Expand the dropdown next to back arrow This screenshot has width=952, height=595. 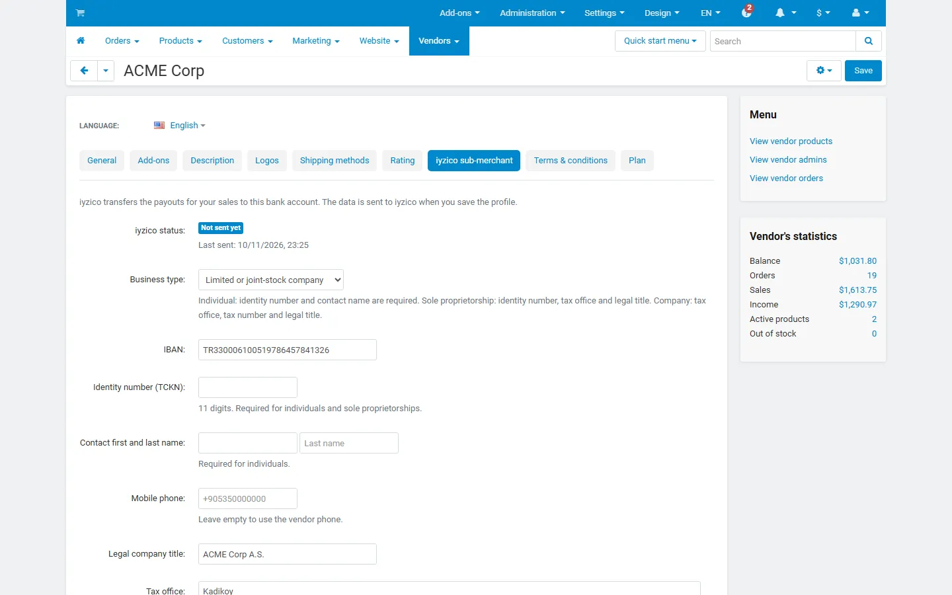[106, 71]
